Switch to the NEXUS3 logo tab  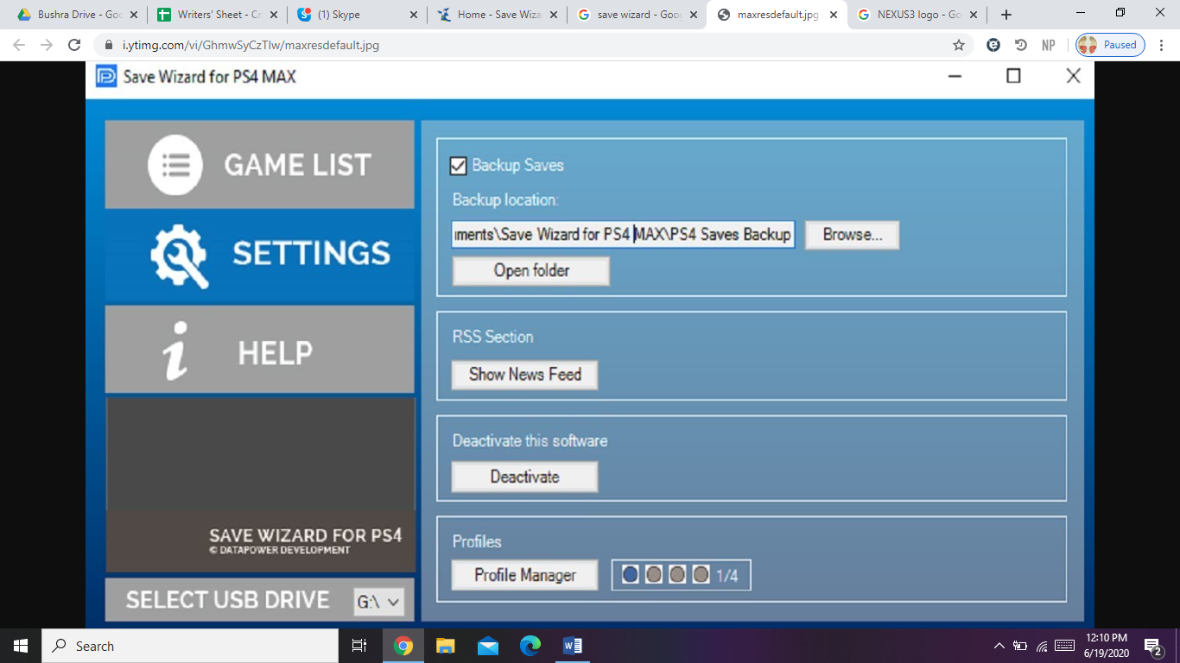(917, 15)
